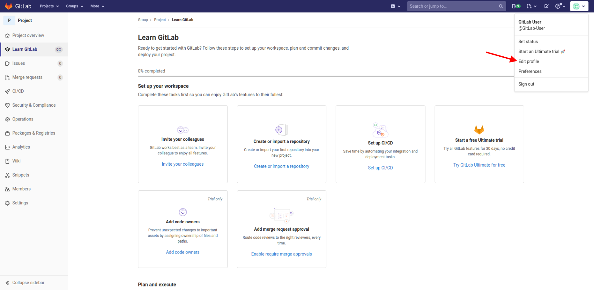This screenshot has height=290, width=594.
Task: Collapse sidebar double-chevron icon
Action: [x=7, y=283]
